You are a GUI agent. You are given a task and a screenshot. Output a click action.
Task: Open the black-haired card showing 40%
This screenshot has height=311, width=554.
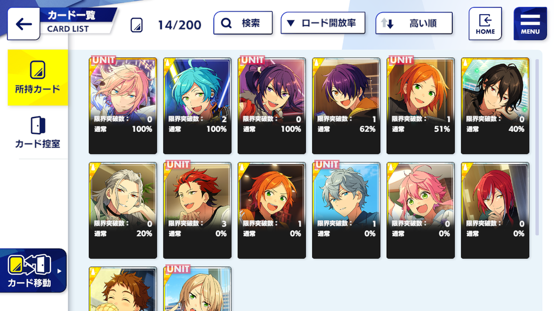click(495, 106)
